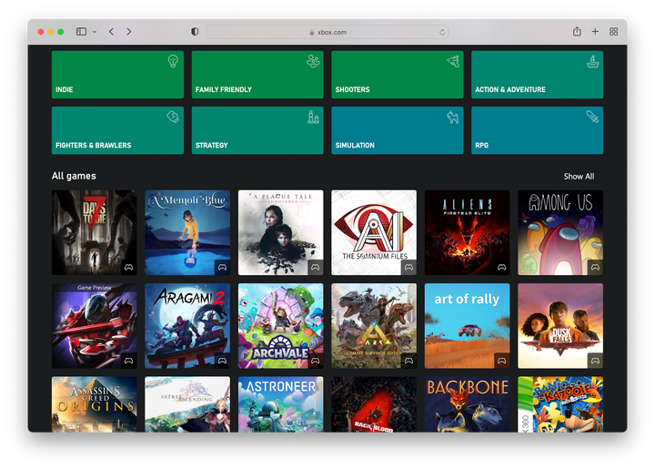Open the Action & Adventure category tile

click(x=538, y=75)
